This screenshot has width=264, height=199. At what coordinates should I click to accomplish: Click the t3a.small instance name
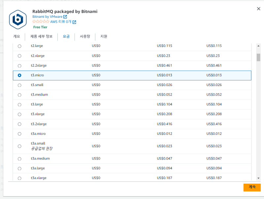point(38,143)
